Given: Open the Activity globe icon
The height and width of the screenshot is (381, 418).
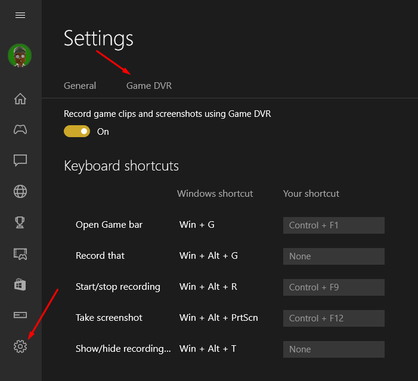Looking at the screenshot, I should (x=20, y=191).
